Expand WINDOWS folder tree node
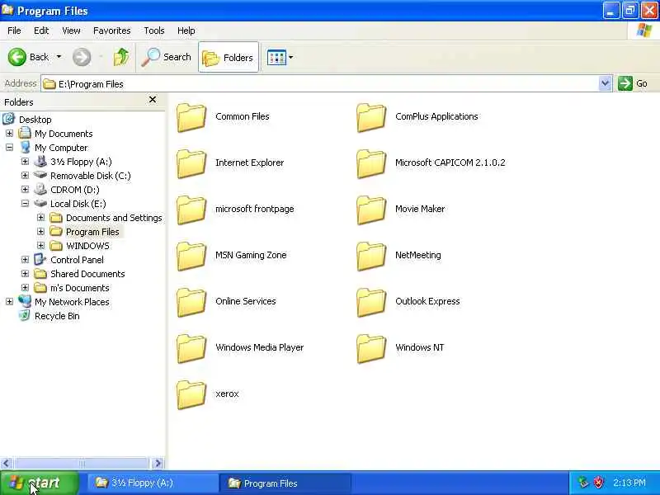This screenshot has width=660, height=495. point(40,245)
